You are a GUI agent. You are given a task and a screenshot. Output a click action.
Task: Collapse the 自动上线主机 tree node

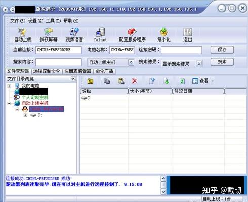(x=9, y=103)
